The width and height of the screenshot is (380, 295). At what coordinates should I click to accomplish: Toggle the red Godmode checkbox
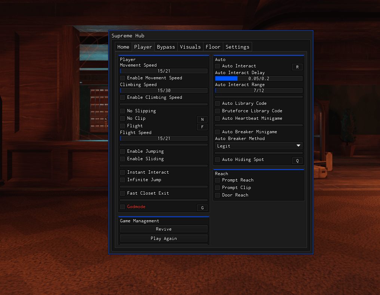(123, 207)
